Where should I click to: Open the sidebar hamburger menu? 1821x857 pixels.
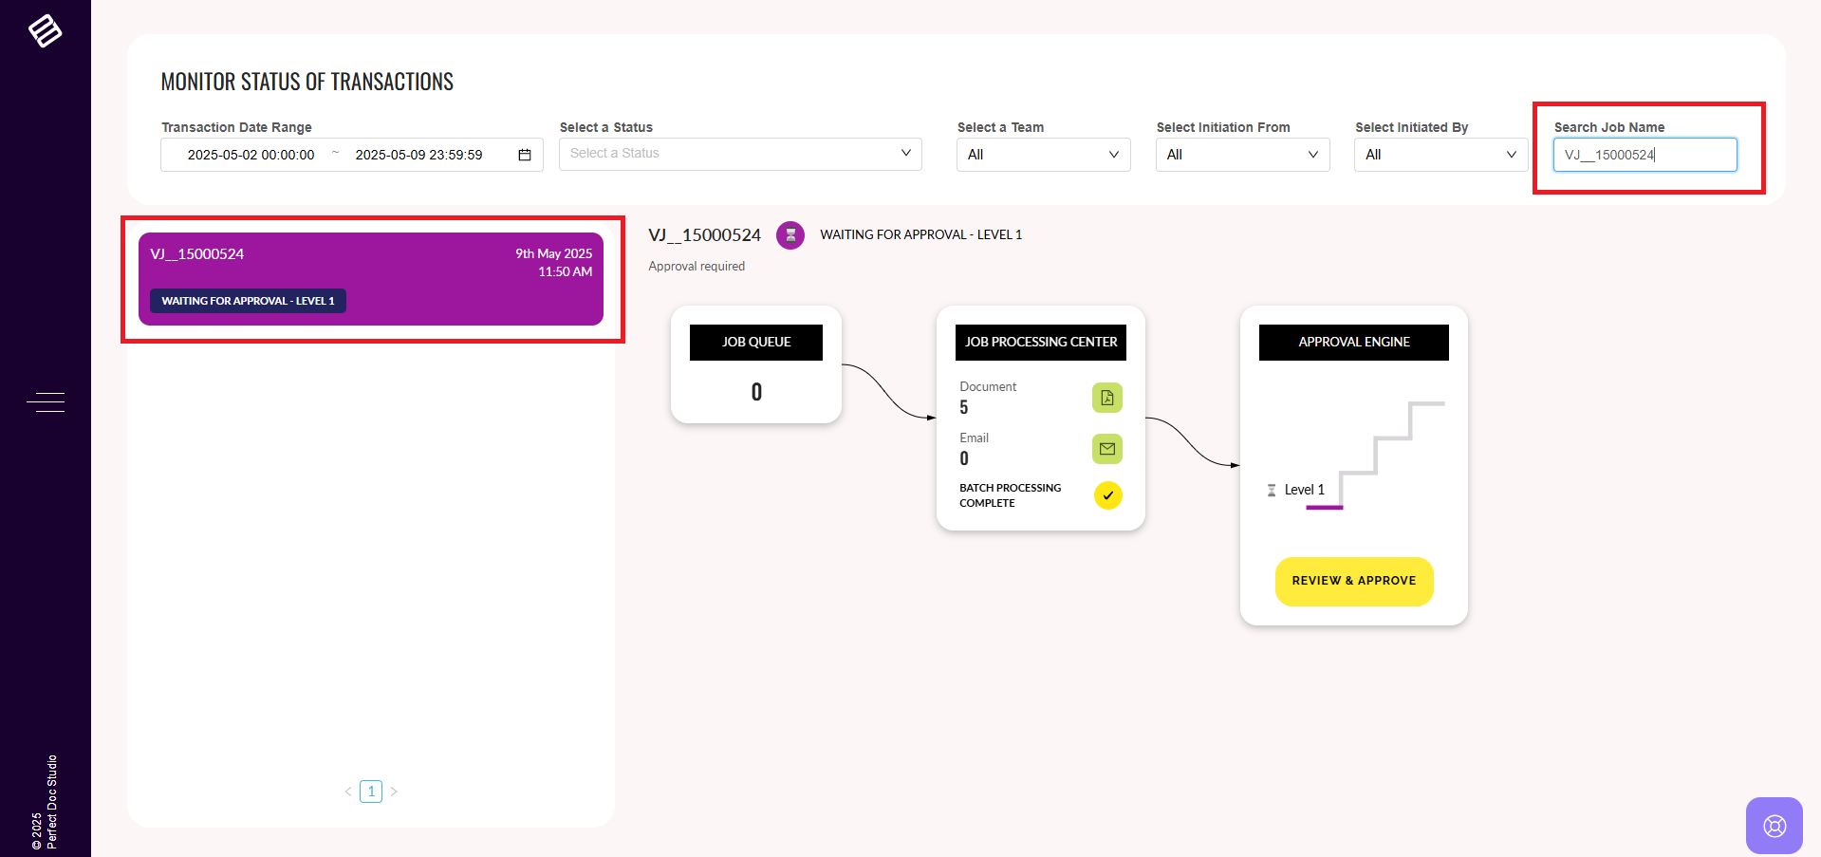[x=46, y=402]
